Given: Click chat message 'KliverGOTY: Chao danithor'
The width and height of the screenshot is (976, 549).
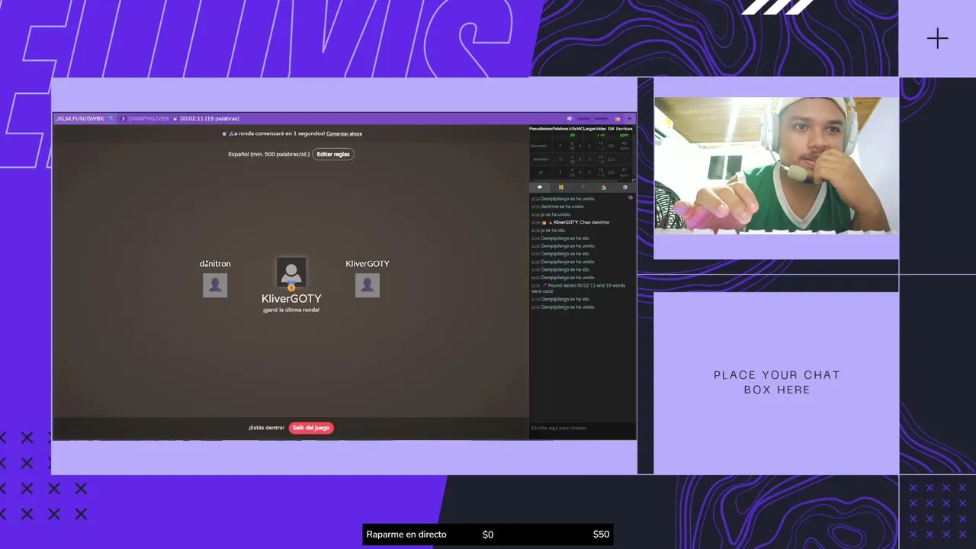Looking at the screenshot, I should tap(582, 222).
